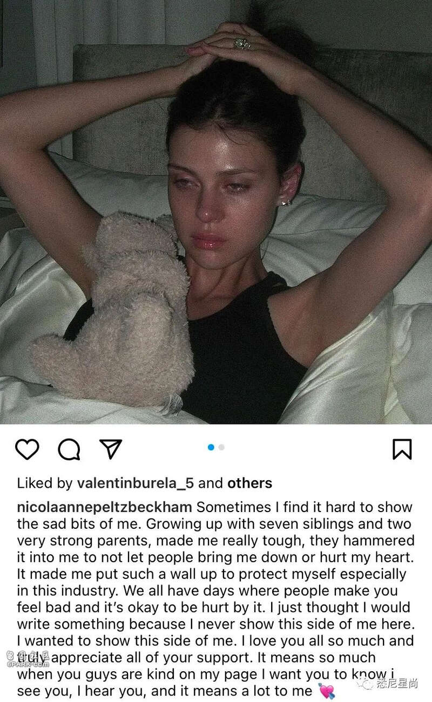Image resolution: width=432 pixels, height=702 pixels.
Task: Open valentinburela_5's profile from likes
Action: point(136,483)
